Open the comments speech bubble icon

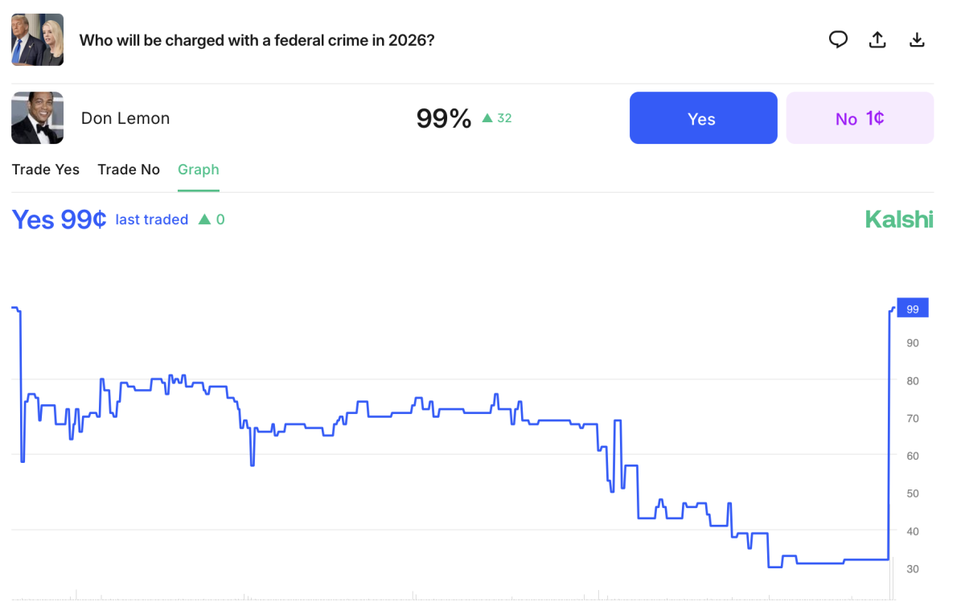838,39
